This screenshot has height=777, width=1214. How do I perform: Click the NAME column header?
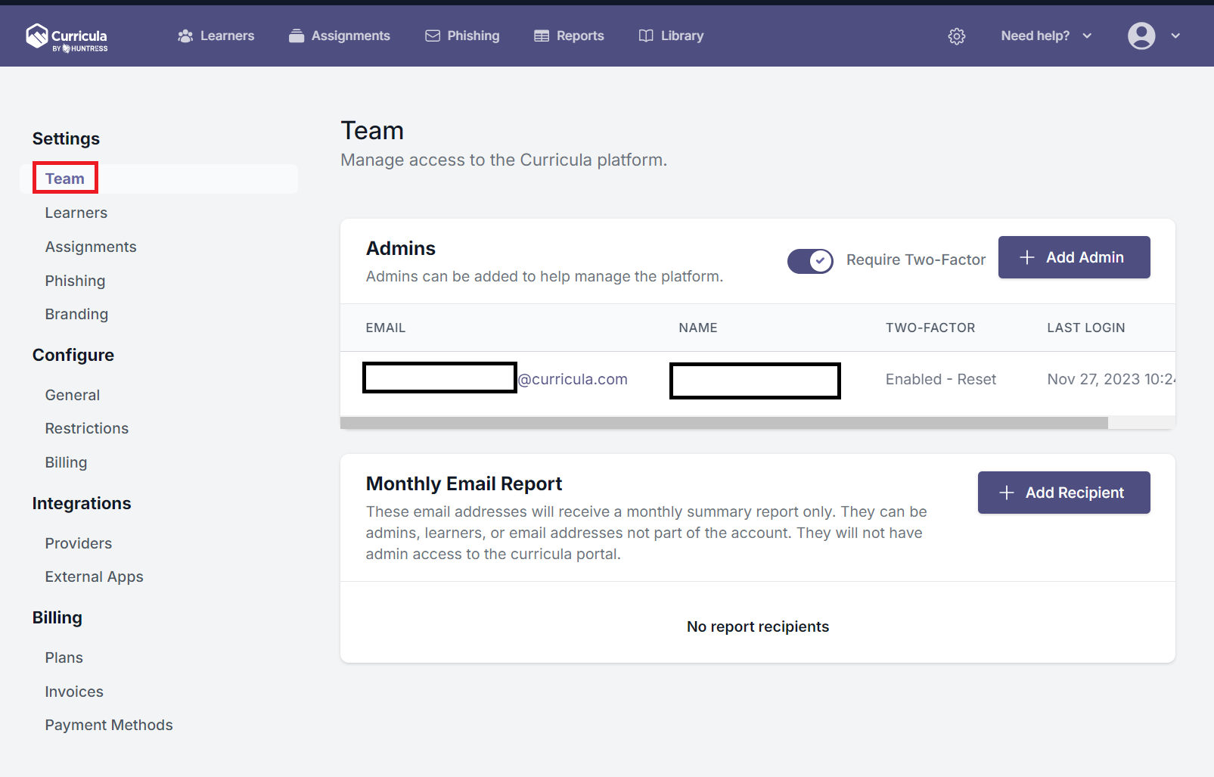698,328
